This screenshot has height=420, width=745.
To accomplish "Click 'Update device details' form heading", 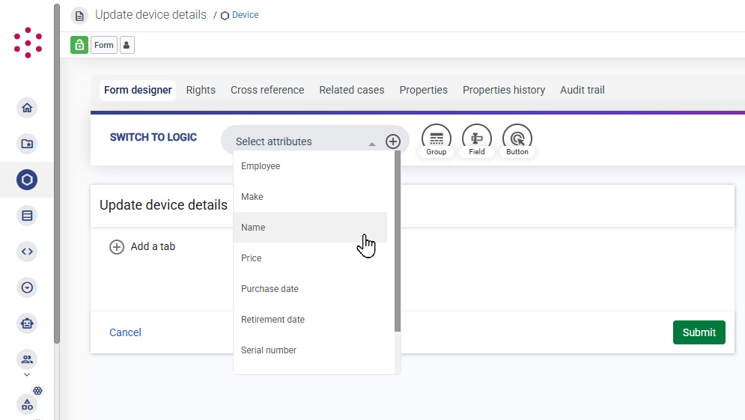I will (163, 205).
